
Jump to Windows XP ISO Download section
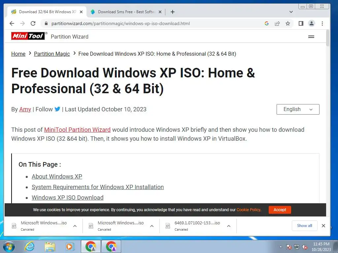point(67,198)
